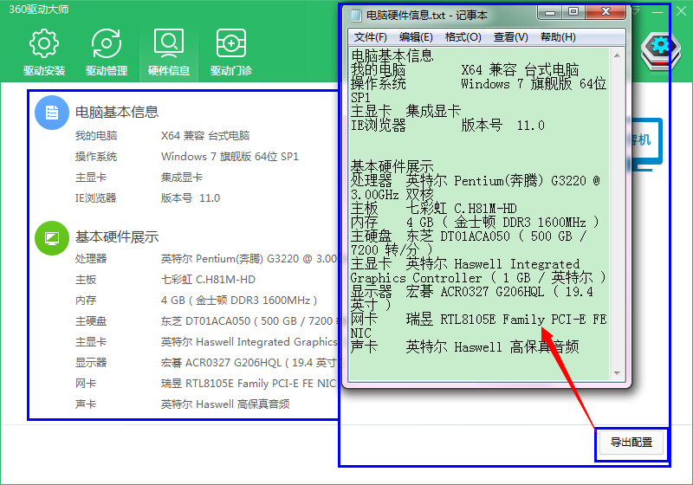Image resolution: width=693 pixels, height=485 pixels.
Task: Select the 硬件信息 monitor icon tab
Action: tap(169, 52)
